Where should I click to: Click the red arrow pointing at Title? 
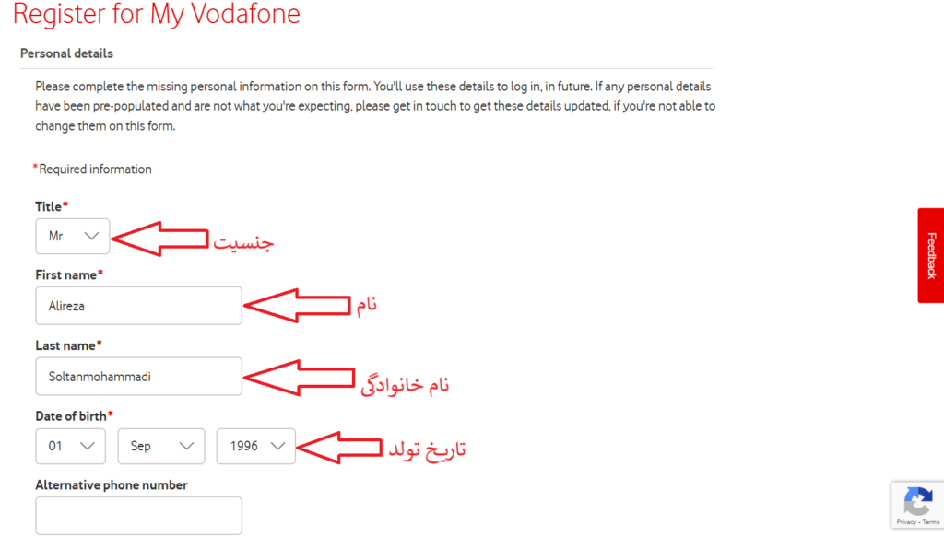160,239
